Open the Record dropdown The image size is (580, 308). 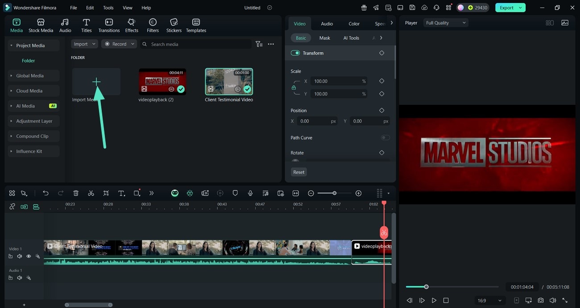pyautogui.click(x=119, y=44)
